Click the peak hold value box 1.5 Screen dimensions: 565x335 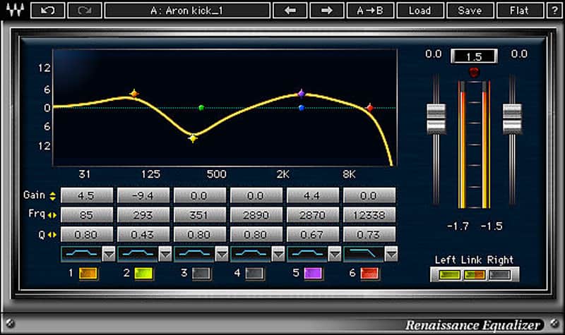pos(474,56)
